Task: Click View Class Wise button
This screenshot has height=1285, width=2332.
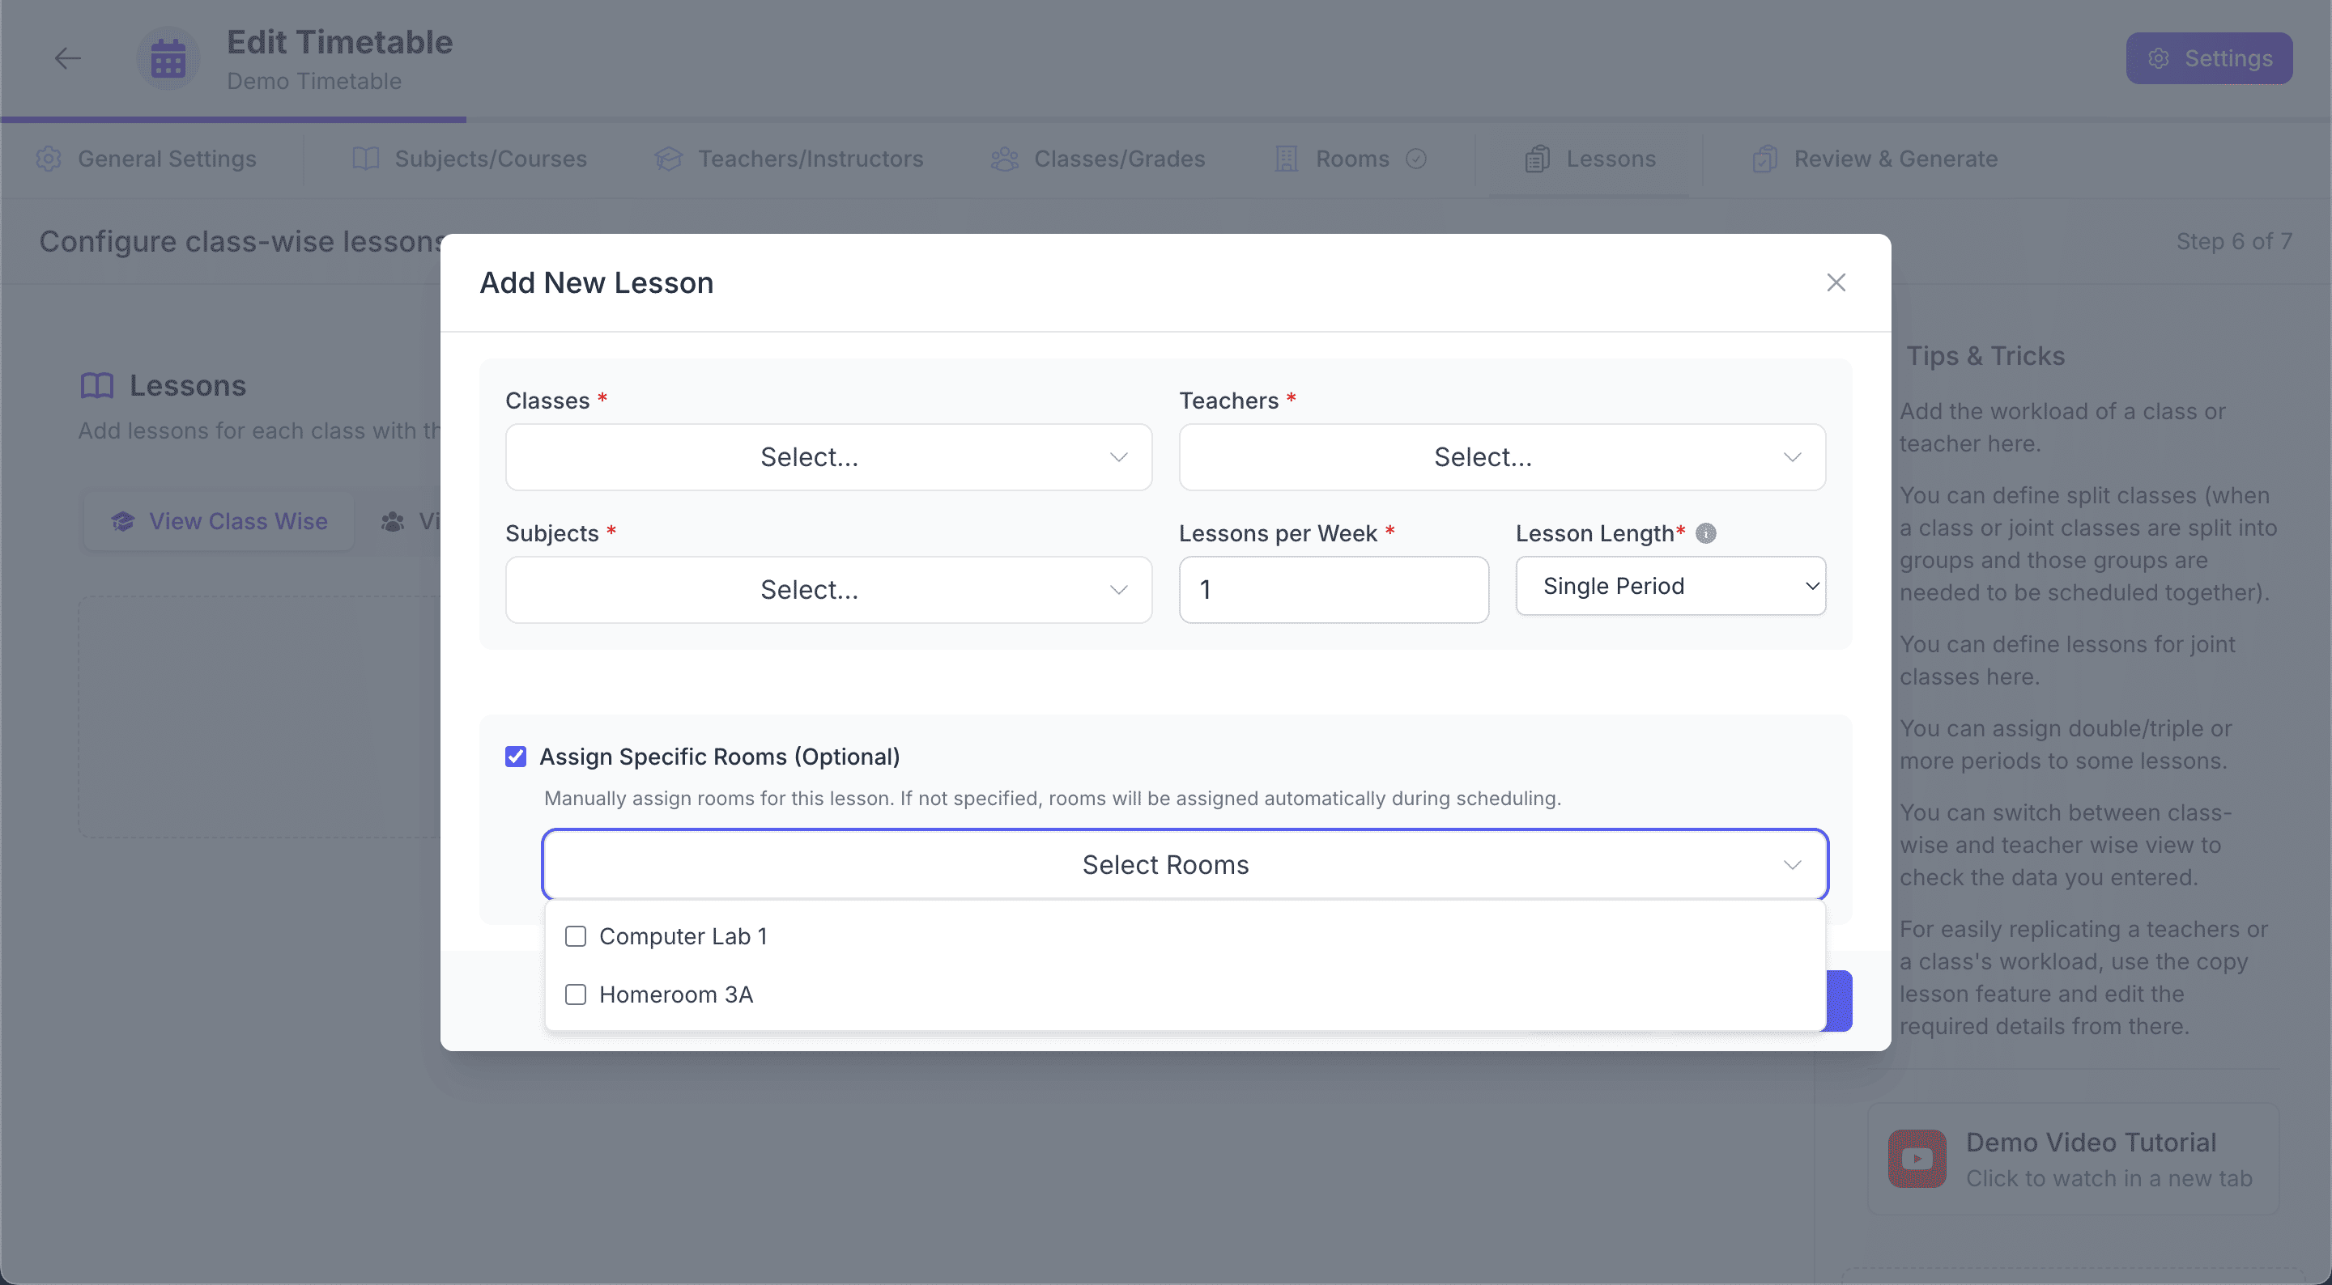Action: tap(219, 521)
